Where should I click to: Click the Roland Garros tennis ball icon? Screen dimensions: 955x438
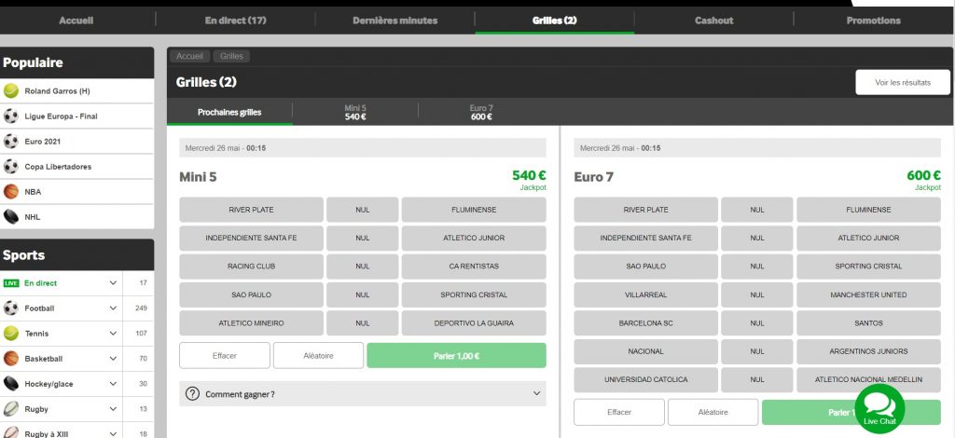coord(11,91)
